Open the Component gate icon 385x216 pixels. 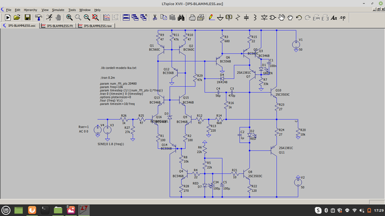click(273, 17)
